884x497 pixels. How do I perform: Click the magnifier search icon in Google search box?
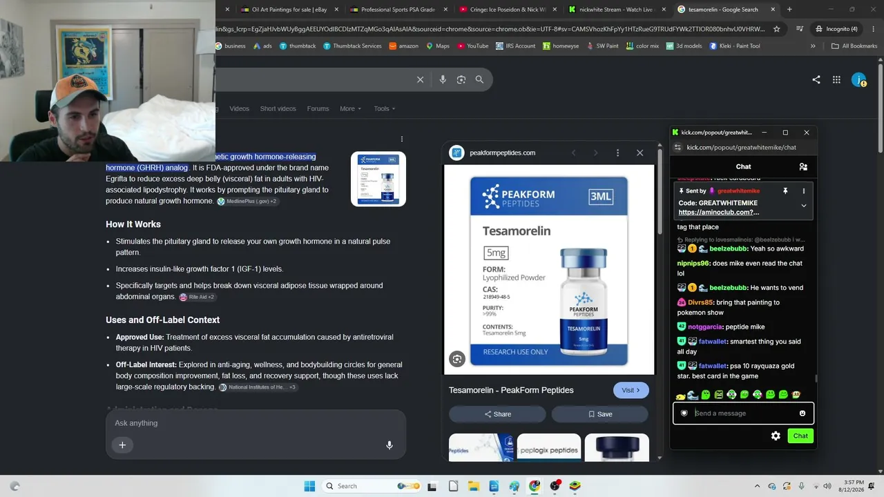pyautogui.click(x=479, y=79)
